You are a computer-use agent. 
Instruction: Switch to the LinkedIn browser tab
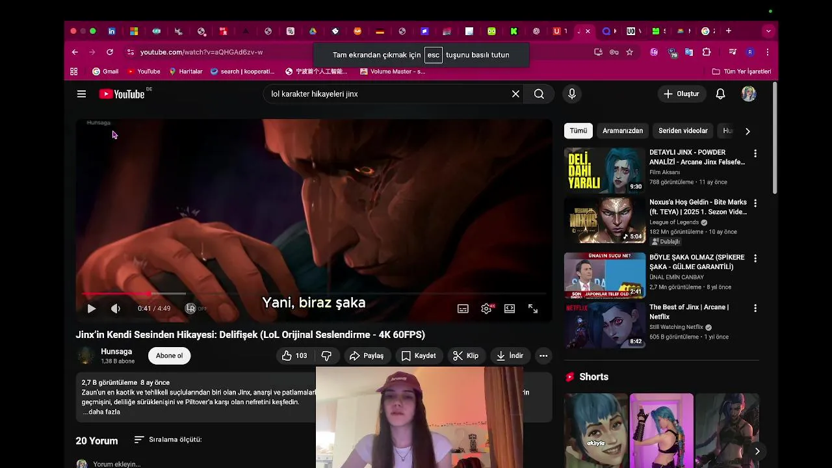[x=112, y=31]
